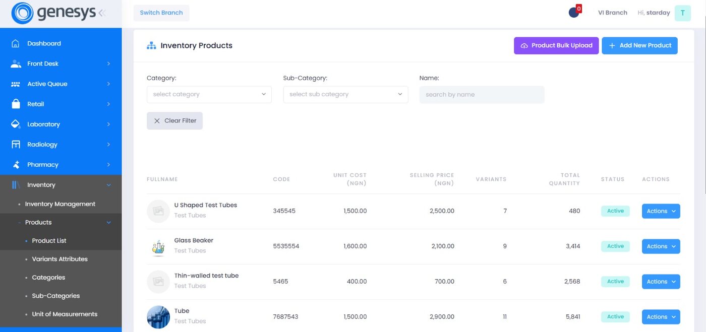Click the Front Desk people icon
706x332 pixels.
pos(16,63)
